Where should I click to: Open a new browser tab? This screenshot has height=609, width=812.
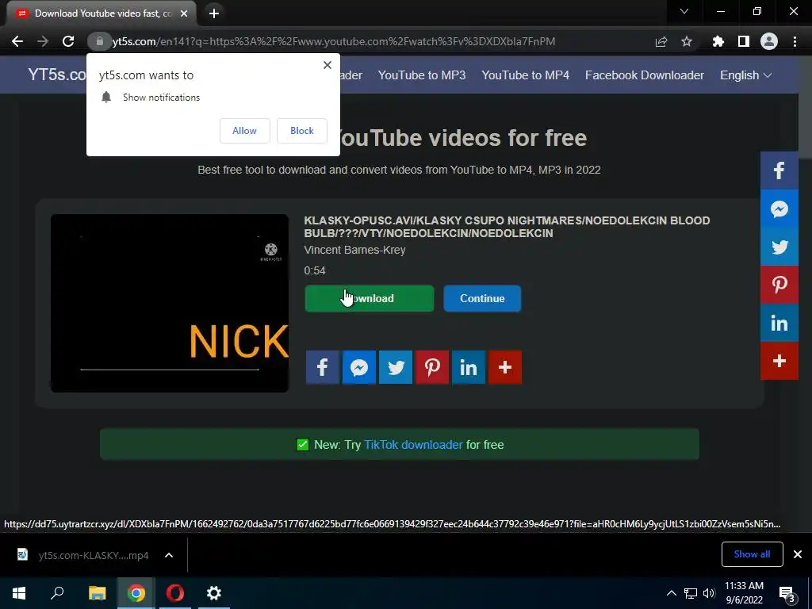coord(214,13)
